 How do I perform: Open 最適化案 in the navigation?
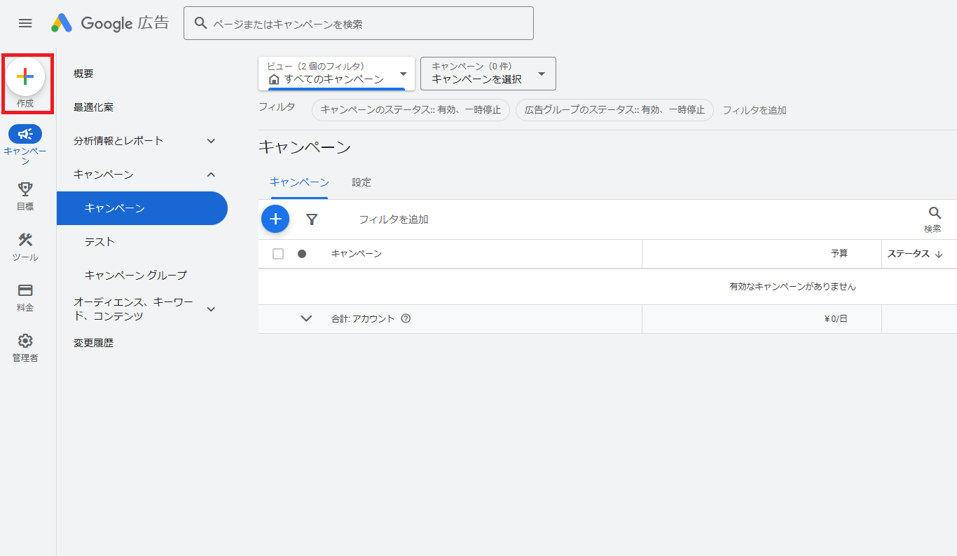[x=93, y=107]
